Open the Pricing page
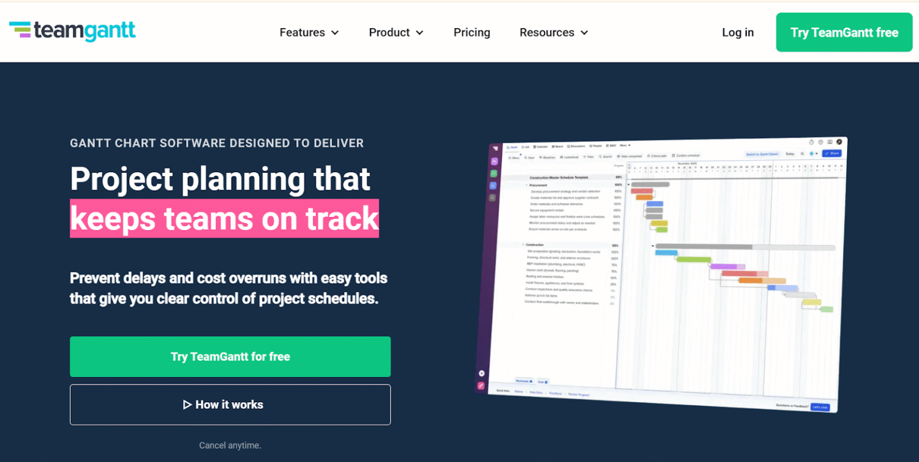The image size is (919, 462). click(471, 32)
